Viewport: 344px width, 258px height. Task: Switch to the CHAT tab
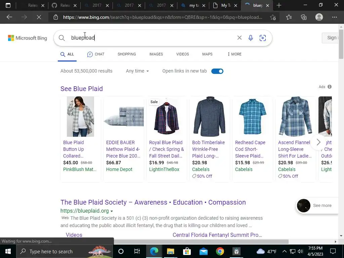(x=96, y=54)
